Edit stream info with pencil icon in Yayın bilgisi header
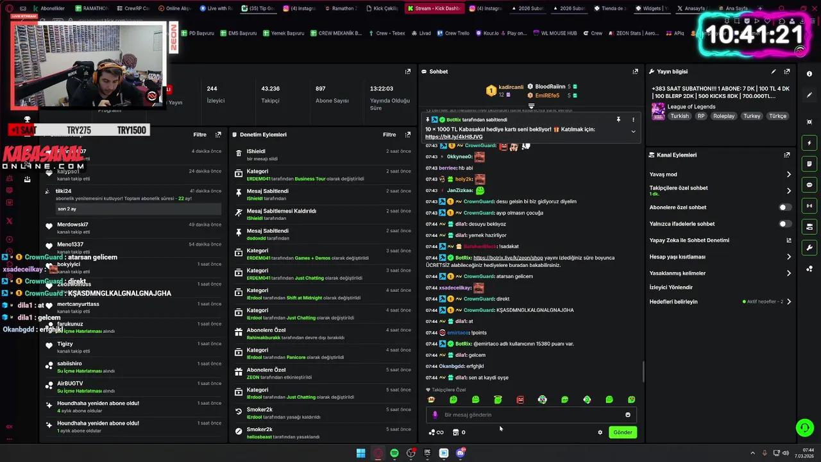Screen dimensions: 821x462 774,72
